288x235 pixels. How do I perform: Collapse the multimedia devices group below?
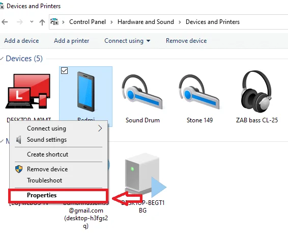2,141
